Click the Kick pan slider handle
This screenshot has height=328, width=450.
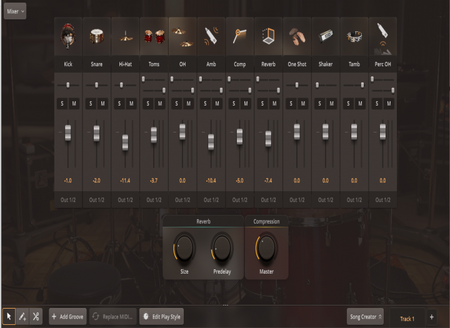pos(68,85)
